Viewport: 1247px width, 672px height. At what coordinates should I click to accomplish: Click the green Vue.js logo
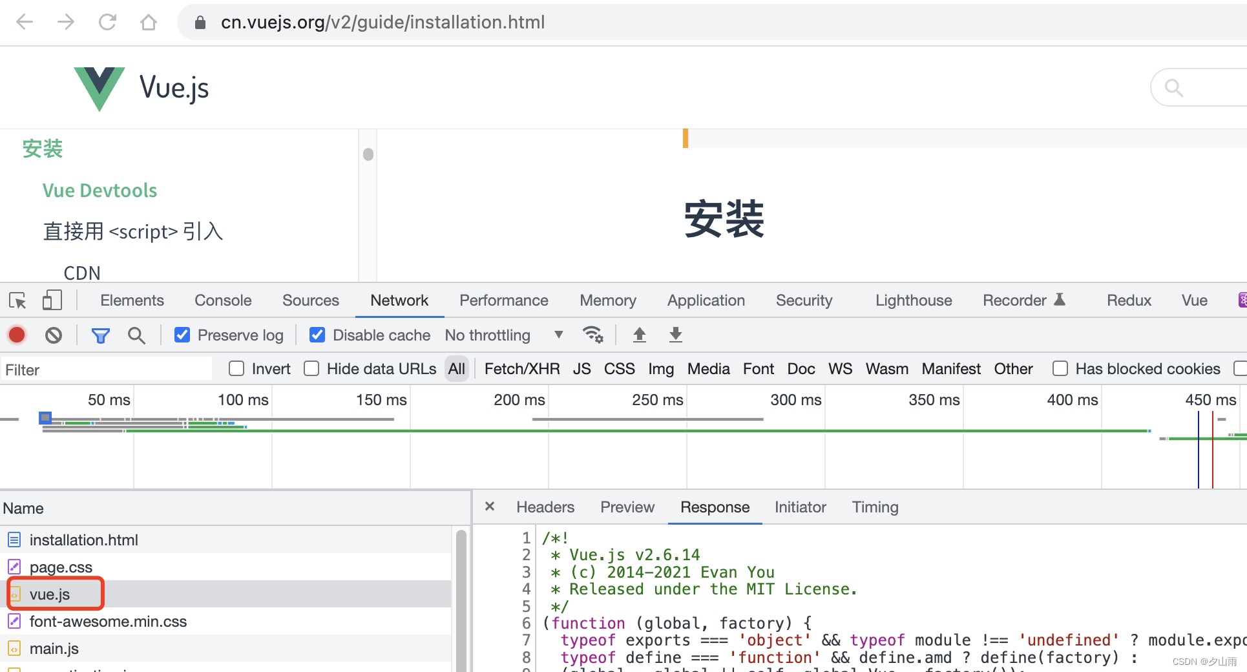click(99, 89)
